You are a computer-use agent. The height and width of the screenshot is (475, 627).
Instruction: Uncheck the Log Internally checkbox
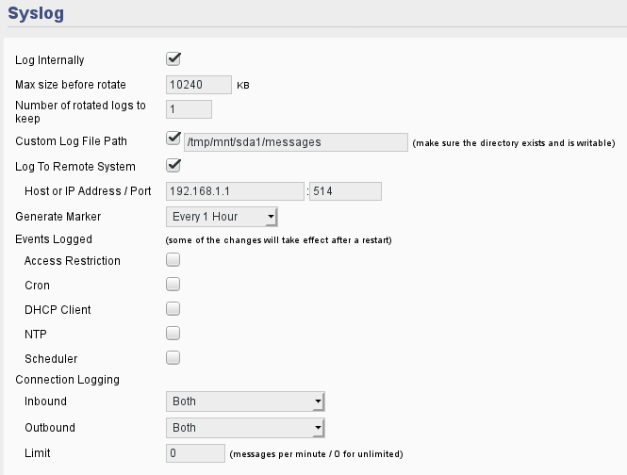coord(173,59)
